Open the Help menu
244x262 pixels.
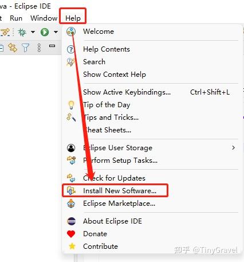click(x=73, y=18)
